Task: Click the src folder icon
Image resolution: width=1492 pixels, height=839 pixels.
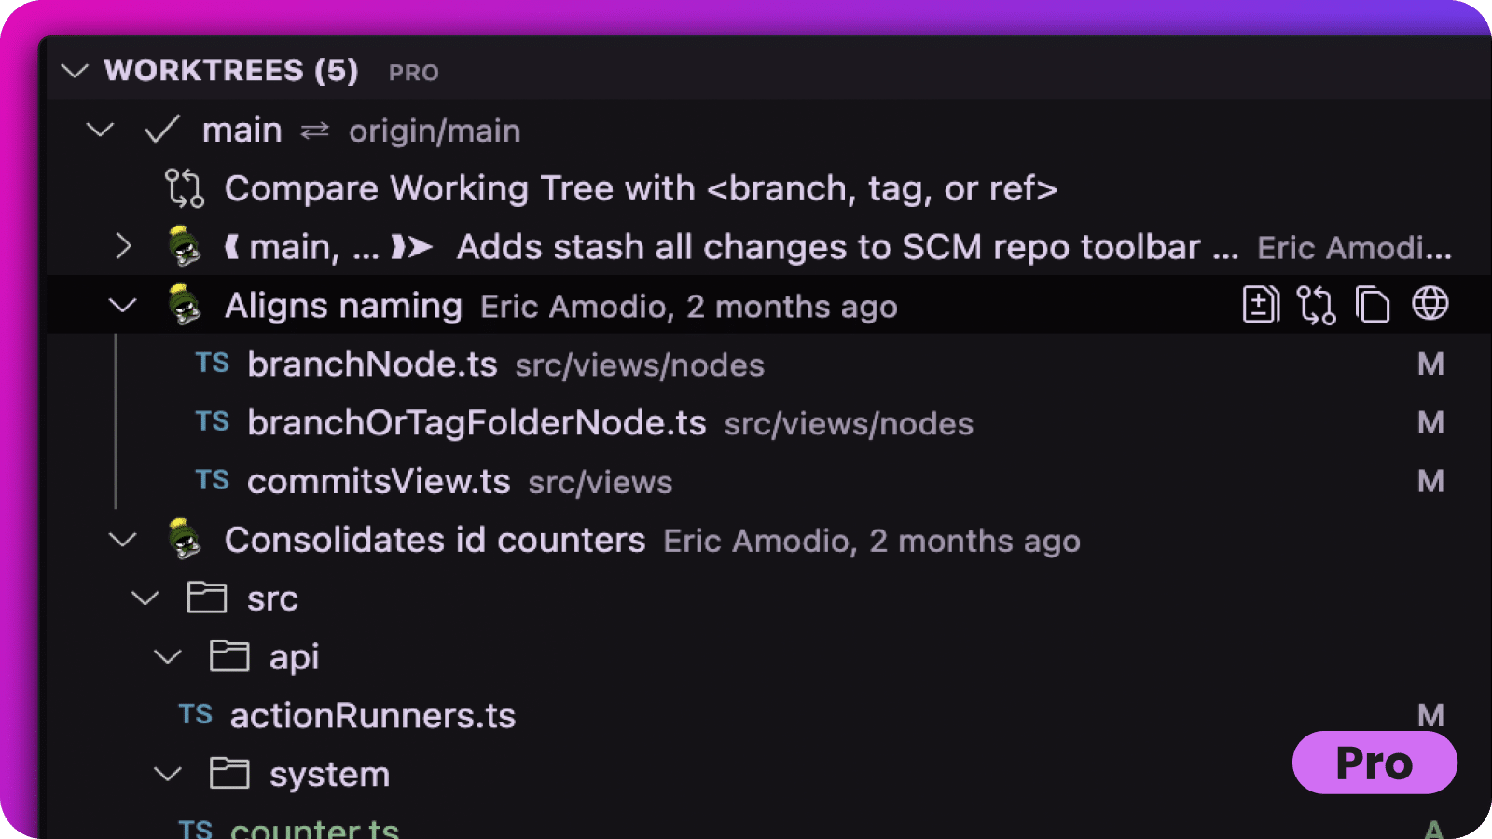Action: point(207,598)
